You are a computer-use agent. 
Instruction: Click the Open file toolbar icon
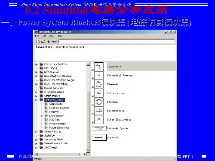tap(43, 42)
